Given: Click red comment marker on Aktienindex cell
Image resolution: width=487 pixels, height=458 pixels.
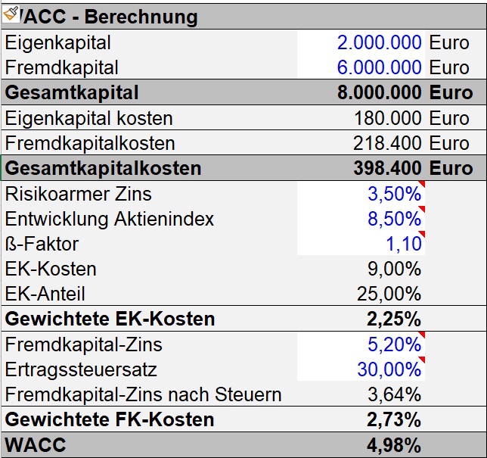Looking at the screenshot, I should (x=422, y=209).
